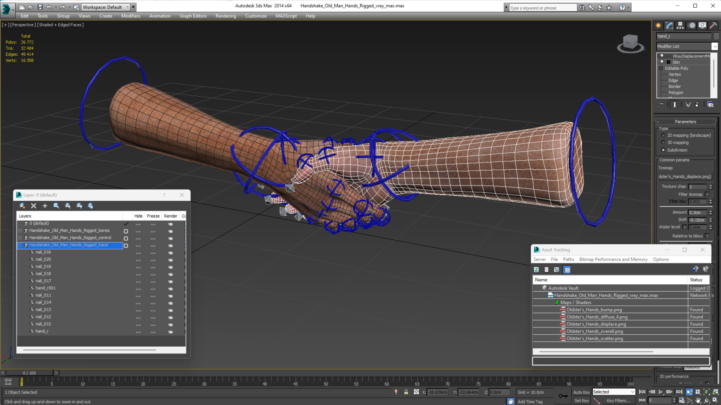Click the Redo icon in main toolbar
Image resolution: width=721 pixels, height=405 pixels.
(61, 7)
